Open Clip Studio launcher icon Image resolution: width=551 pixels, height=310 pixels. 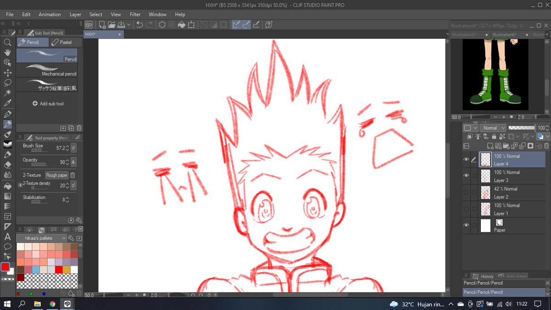[89, 25]
